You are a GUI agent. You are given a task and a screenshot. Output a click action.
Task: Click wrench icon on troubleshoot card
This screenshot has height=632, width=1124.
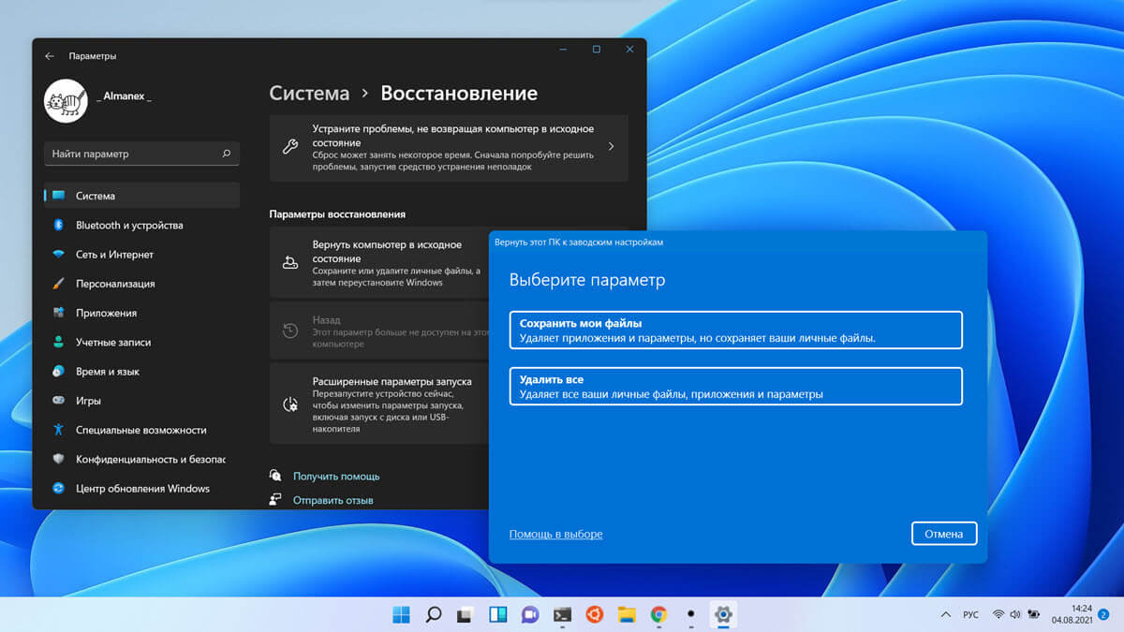[290, 147]
